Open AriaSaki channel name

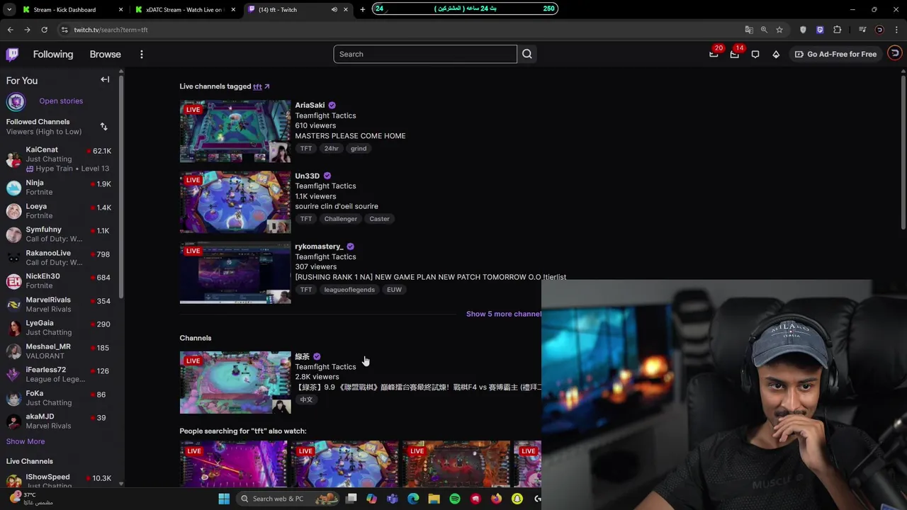[310, 106]
